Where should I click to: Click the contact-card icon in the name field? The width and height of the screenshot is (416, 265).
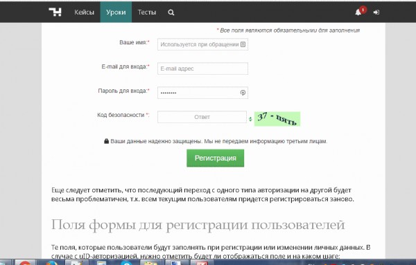coord(243,44)
